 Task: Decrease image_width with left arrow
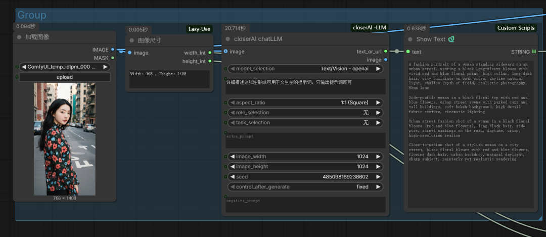tap(232, 157)
